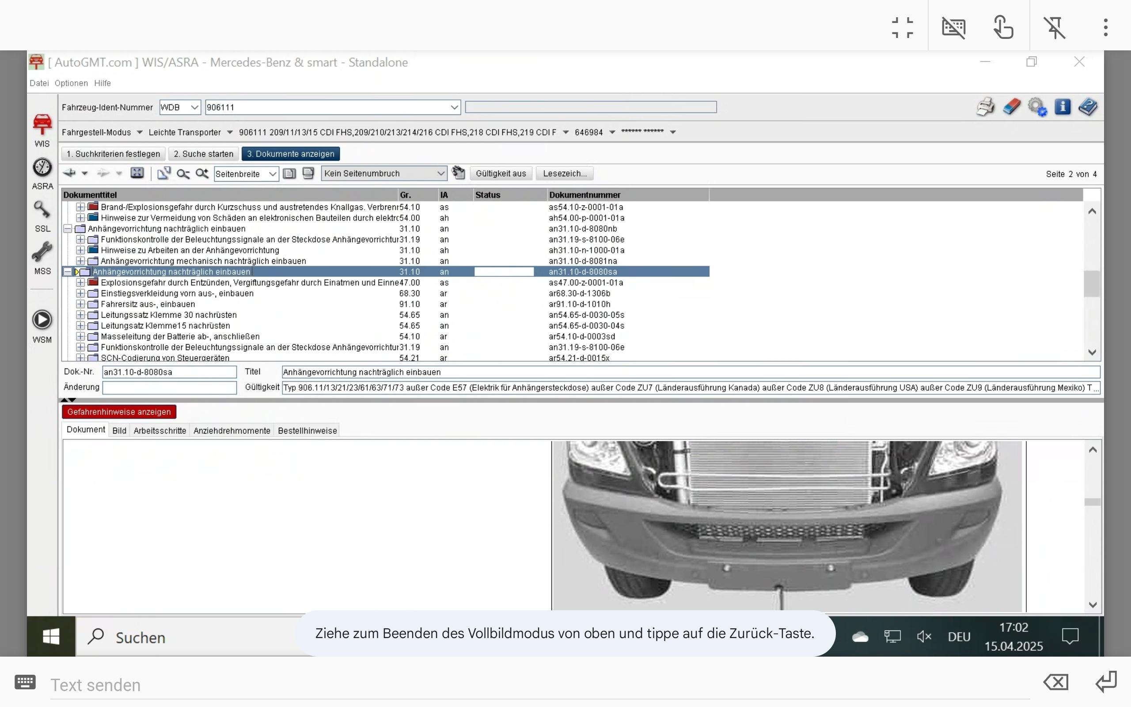This screenshot has height=707, width=1131.
Task: Toggle the crossed-out keyboard icon
Action: (953, 27)
